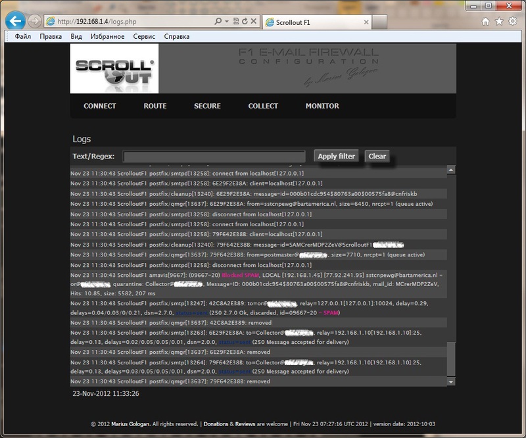526x438 pixels.
Task: Click the log list scrollbar thumb
Action: (451, 359)
